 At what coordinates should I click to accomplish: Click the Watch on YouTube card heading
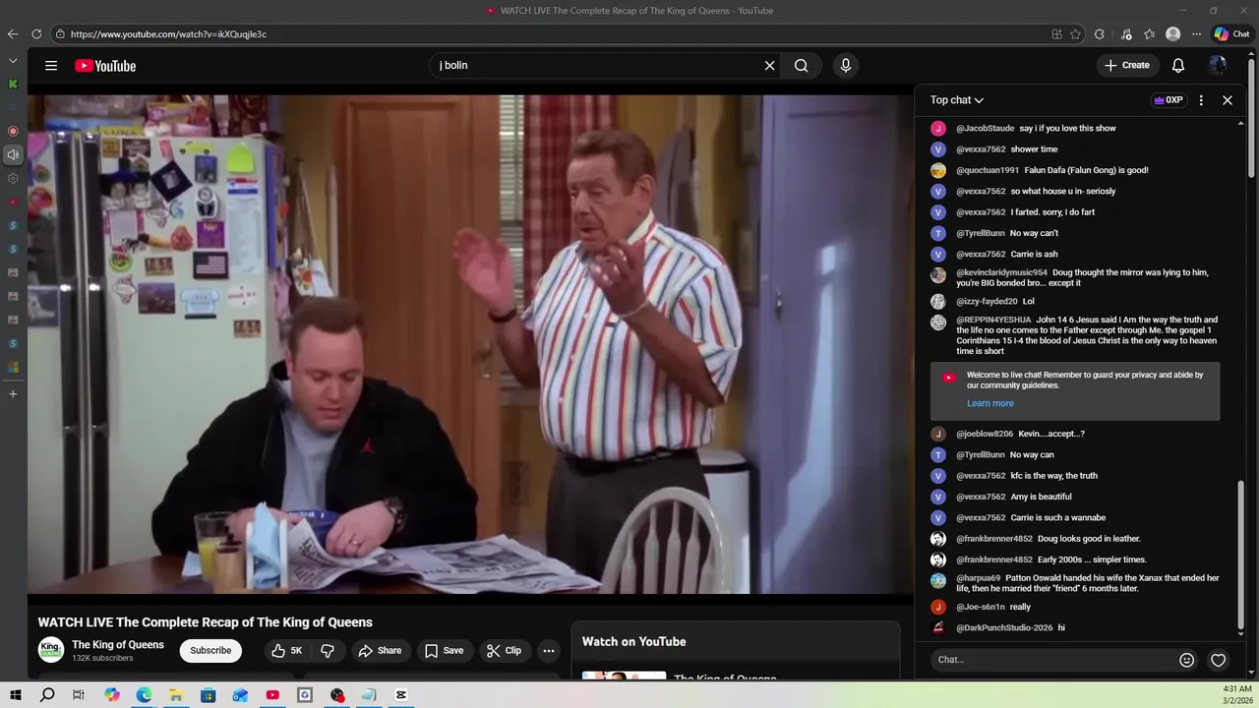click(634, 642)
